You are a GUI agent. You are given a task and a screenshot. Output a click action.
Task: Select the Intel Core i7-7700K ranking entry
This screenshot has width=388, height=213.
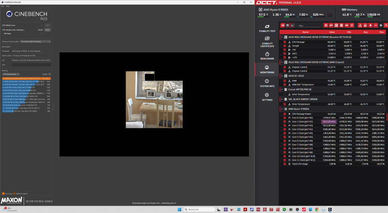click(27, 87)
